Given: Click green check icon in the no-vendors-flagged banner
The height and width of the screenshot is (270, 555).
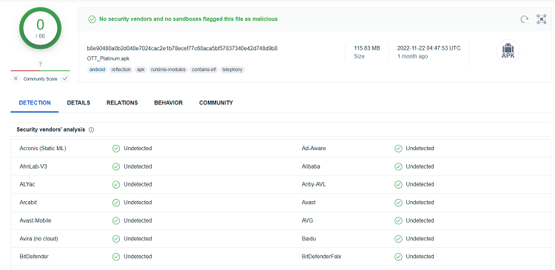Looking at the screenshot, I should pyautogui.click(x=92, y=19).
